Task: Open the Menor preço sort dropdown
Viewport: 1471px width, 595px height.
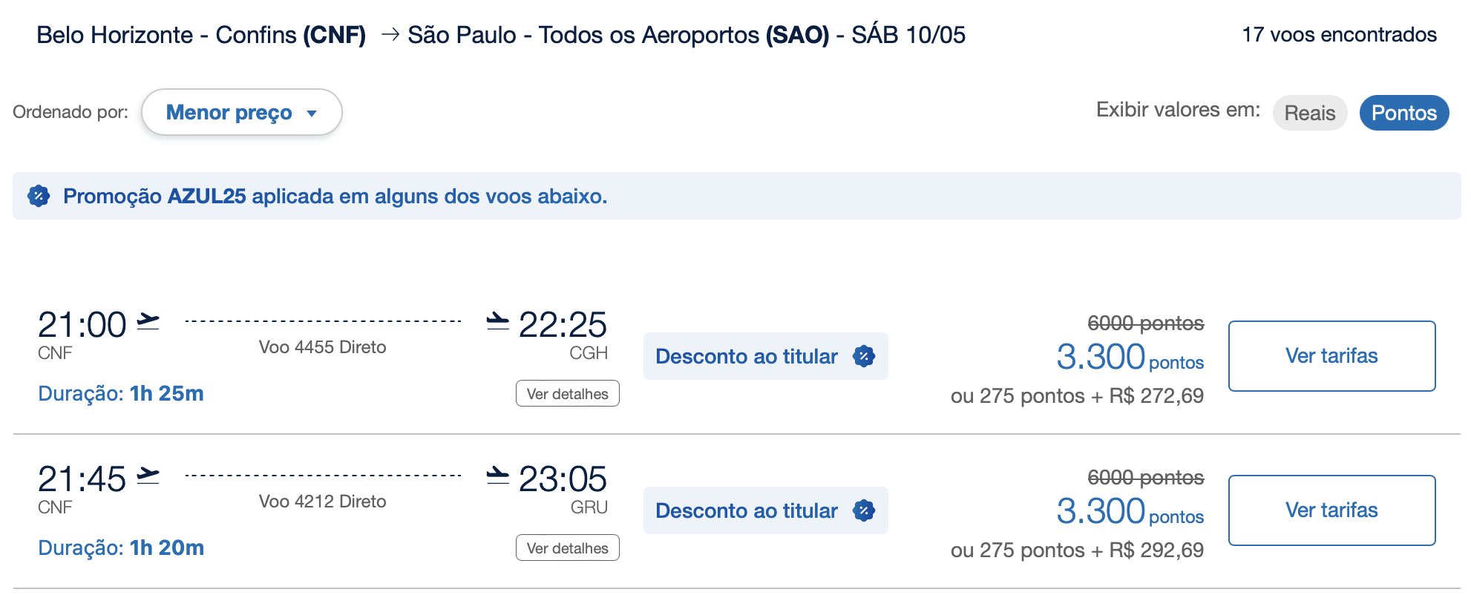Action: [x=242, y=112]
